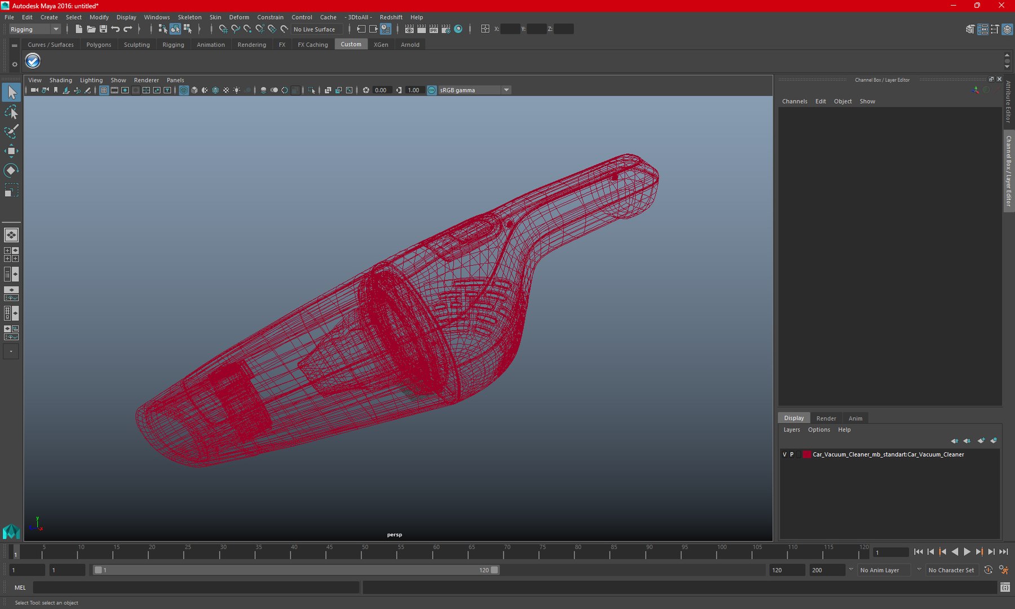Toggle the viewport grid display
The width and height of the screenshot is (1015, 609).
[104, 90]
